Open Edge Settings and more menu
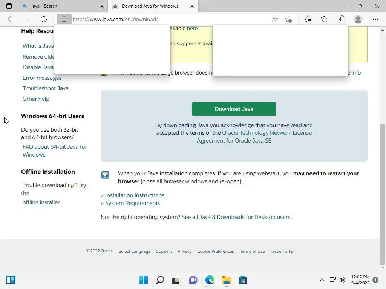386x289 pixels. [375, 19]
